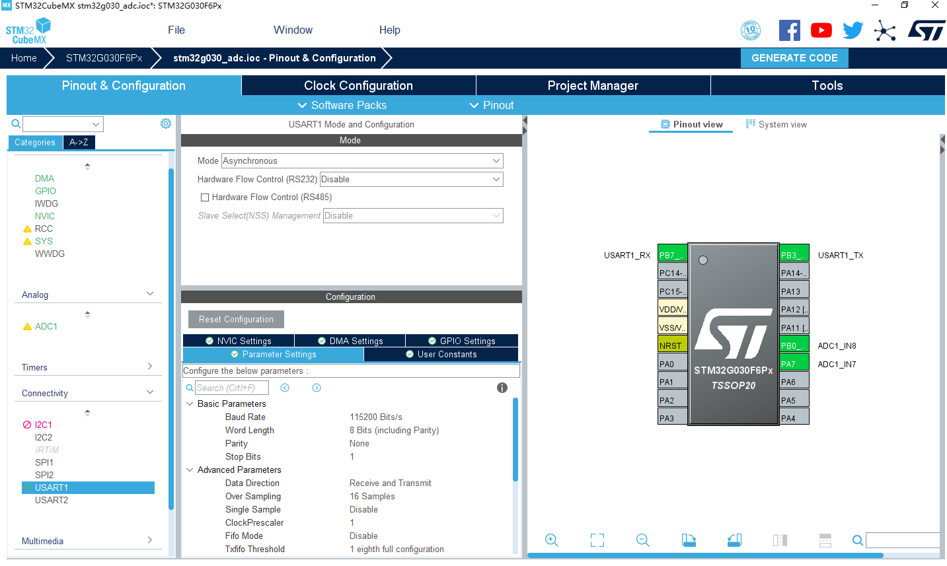The image size is (947, 566).
Task: Select the NRST pin on chip
Action: click(x=672, y=345)
